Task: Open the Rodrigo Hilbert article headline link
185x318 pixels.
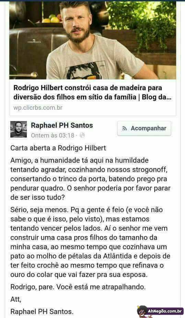Action: (93, 93)
